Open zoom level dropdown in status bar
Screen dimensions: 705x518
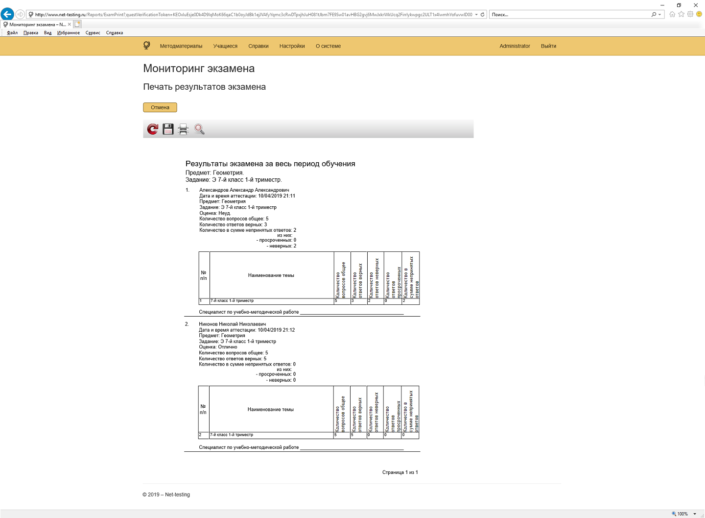pyautogui.click(x=695, y=514)
